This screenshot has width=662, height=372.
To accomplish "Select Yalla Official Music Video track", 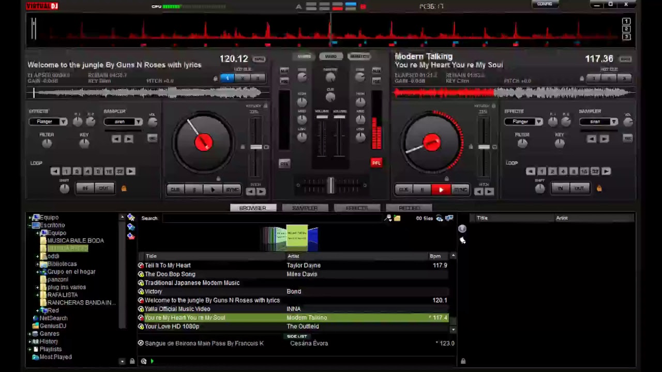I will tap(293, 309).
